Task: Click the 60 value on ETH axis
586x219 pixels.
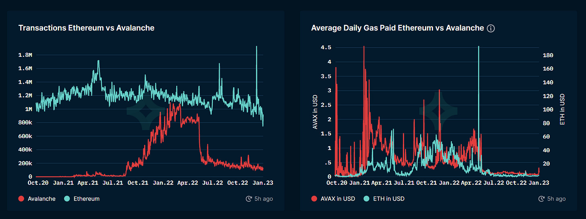Action: [547, 137]
